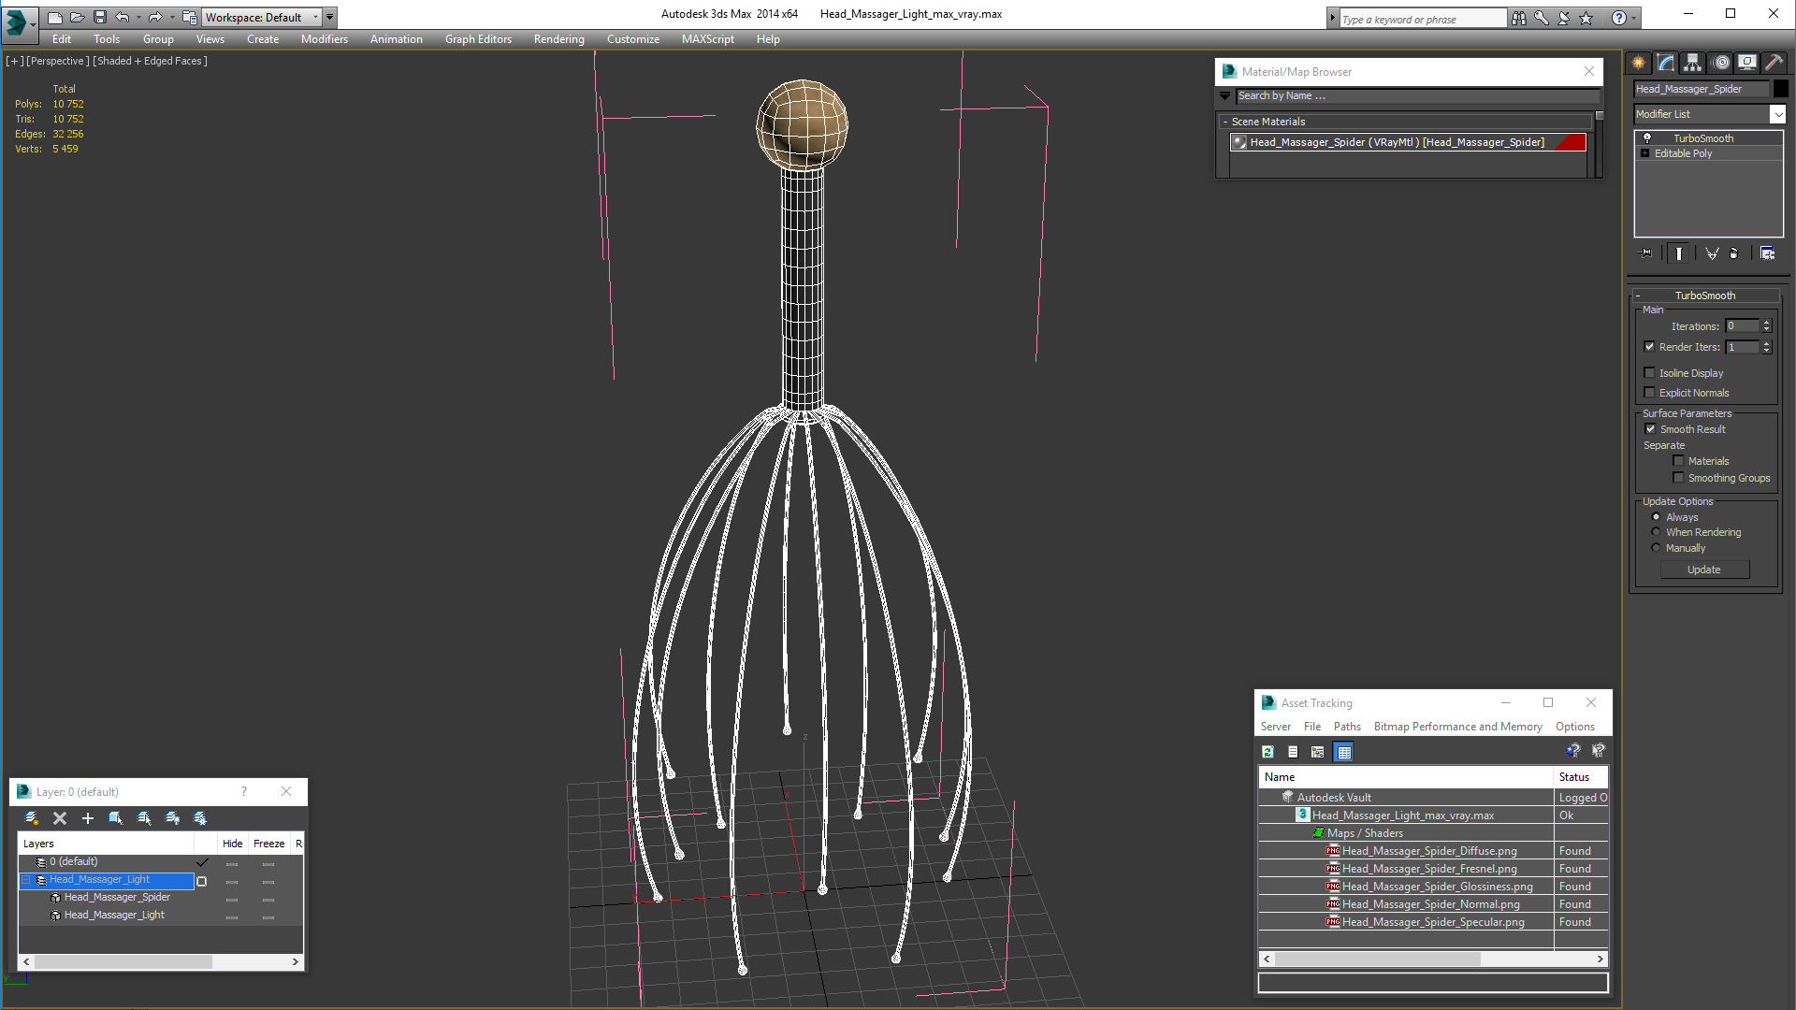Click the Update button in TurboSmooth

pyautogui.click(x=1704, y=570)
